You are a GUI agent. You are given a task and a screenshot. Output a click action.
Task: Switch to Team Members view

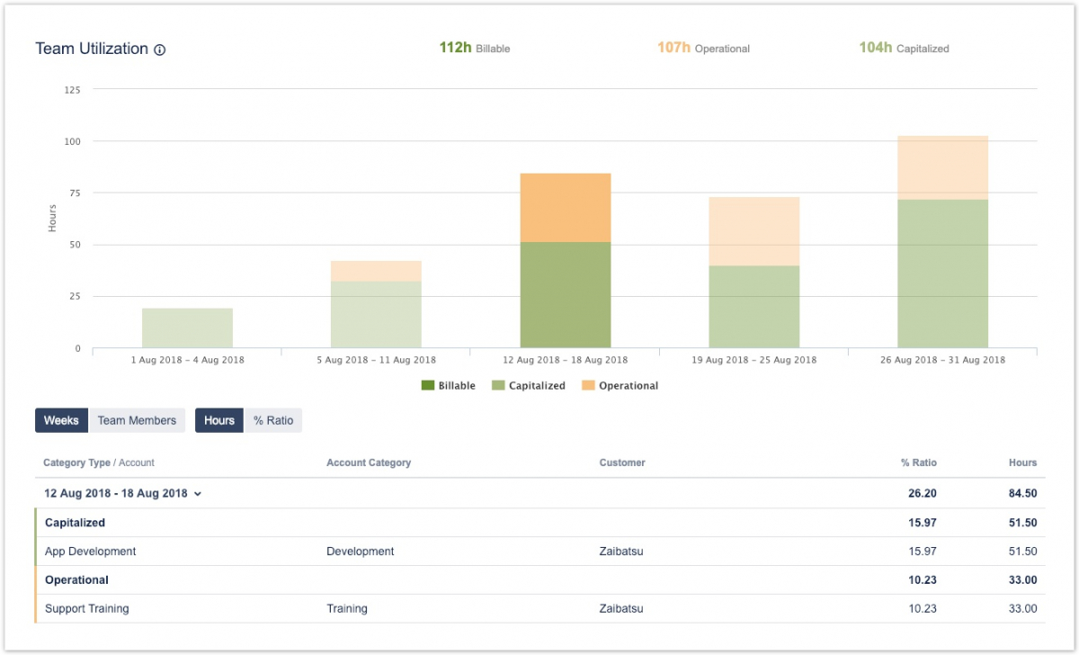137,420
